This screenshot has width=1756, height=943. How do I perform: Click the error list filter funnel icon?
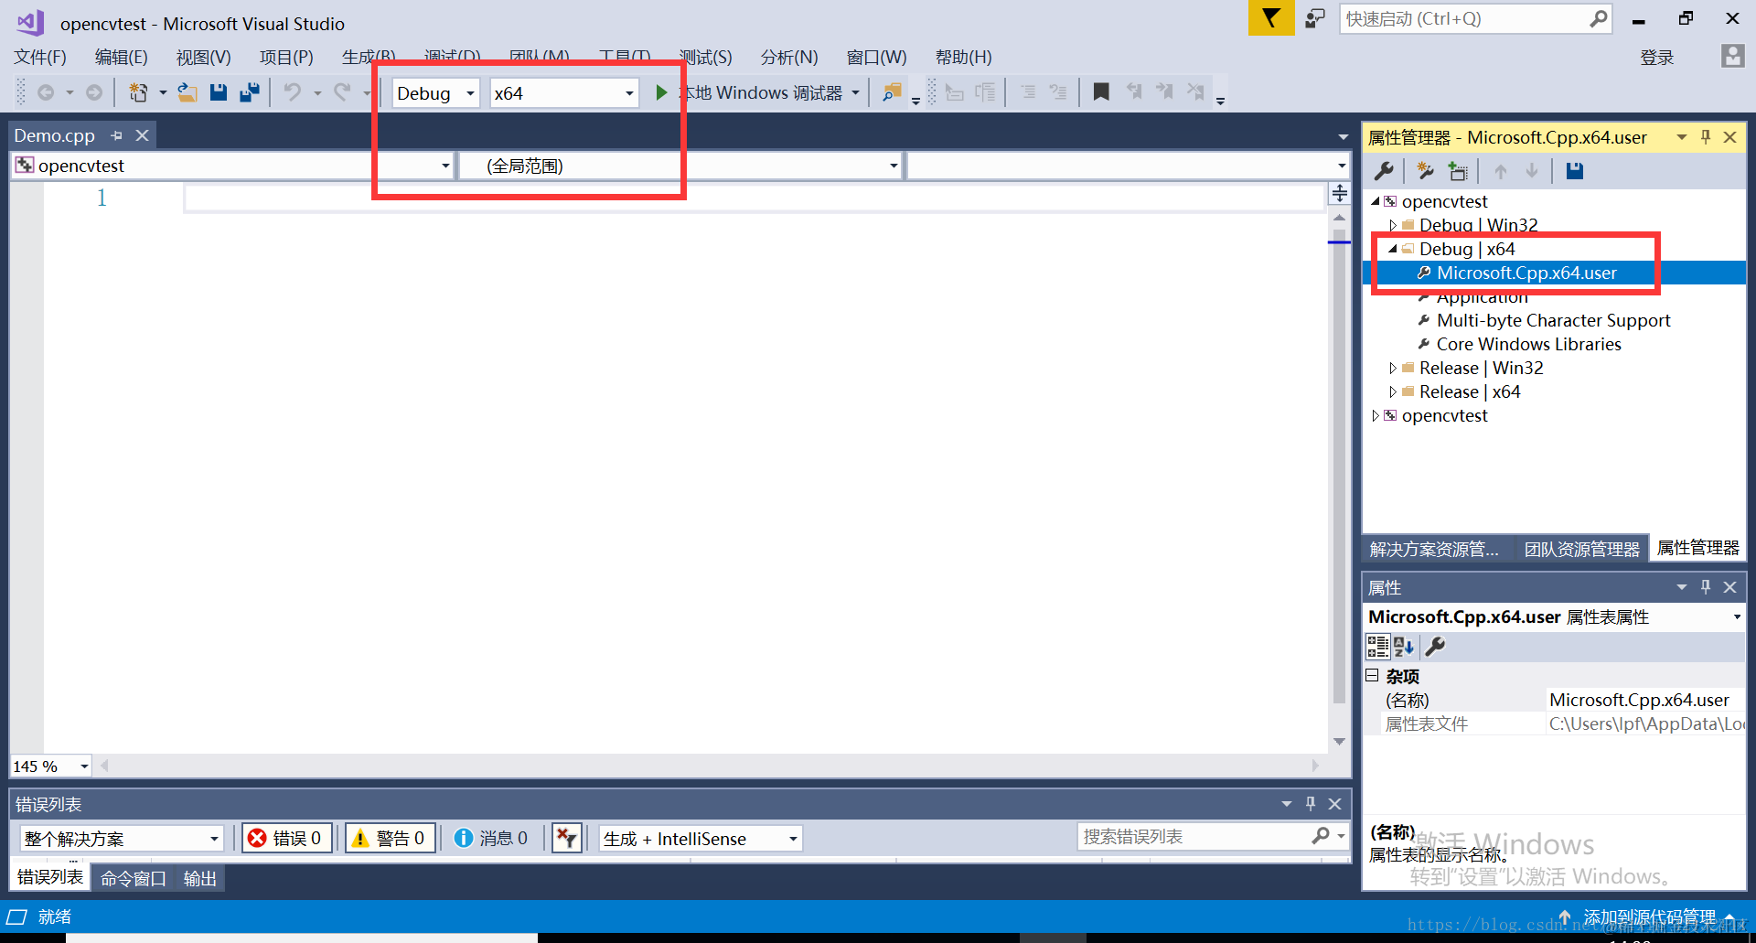click(x=567, y=838)
